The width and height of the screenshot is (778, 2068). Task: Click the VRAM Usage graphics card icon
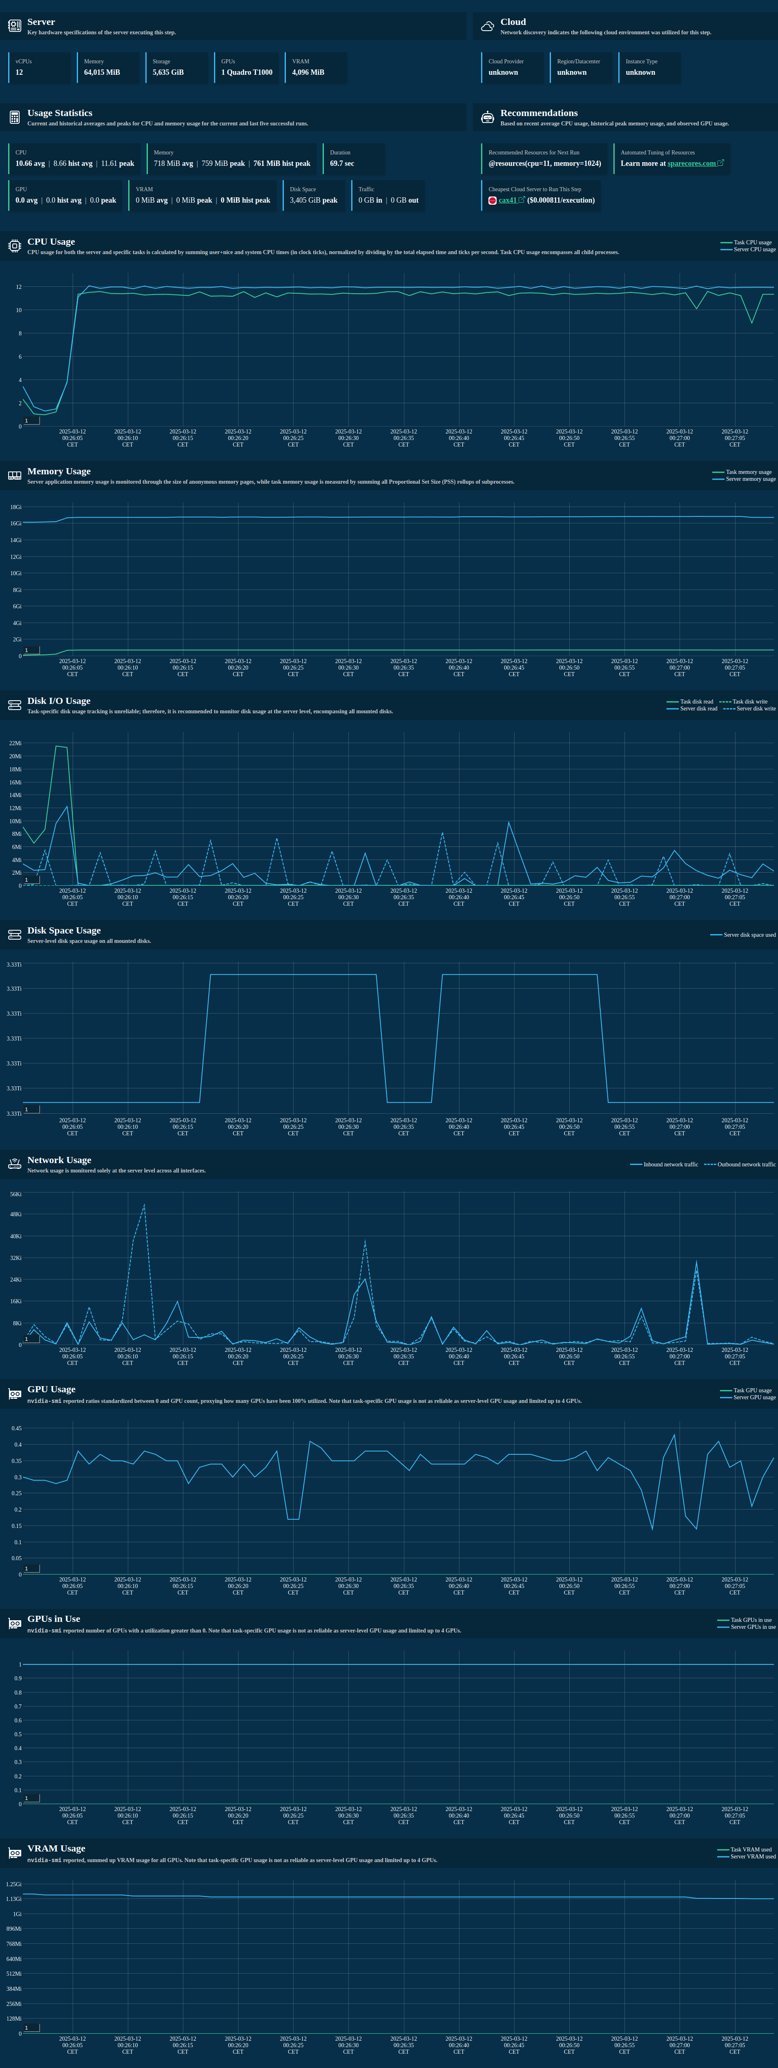point(14,1853)
